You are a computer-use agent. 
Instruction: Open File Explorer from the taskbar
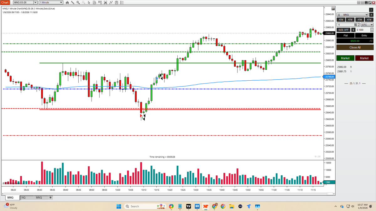tap(232, 206)
